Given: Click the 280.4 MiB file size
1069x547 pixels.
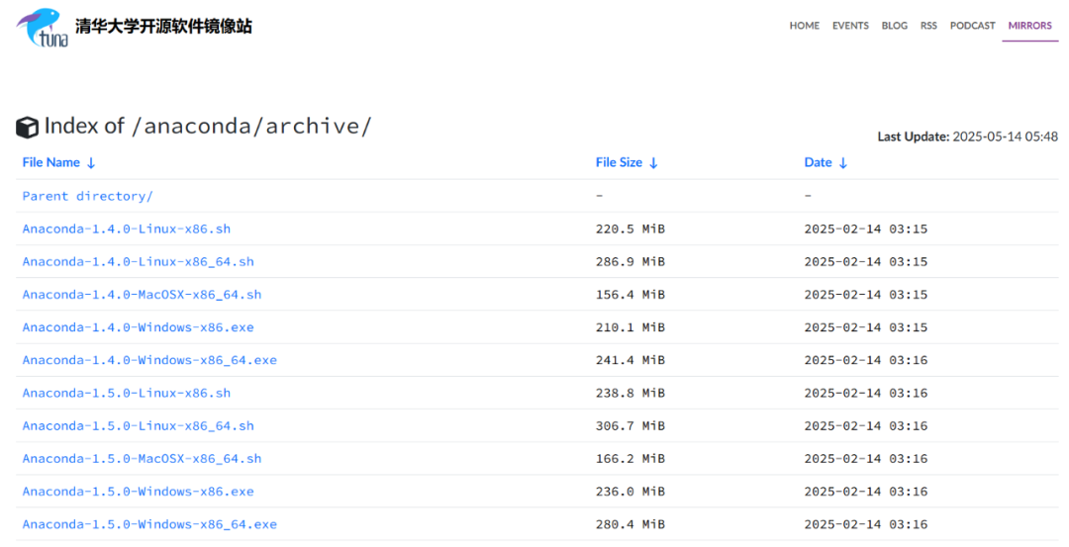Looking at the screenshot, I should tap(630, 524).
